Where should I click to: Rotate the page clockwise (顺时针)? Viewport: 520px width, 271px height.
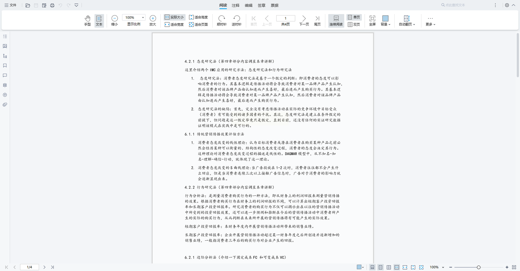pos(222,21)
